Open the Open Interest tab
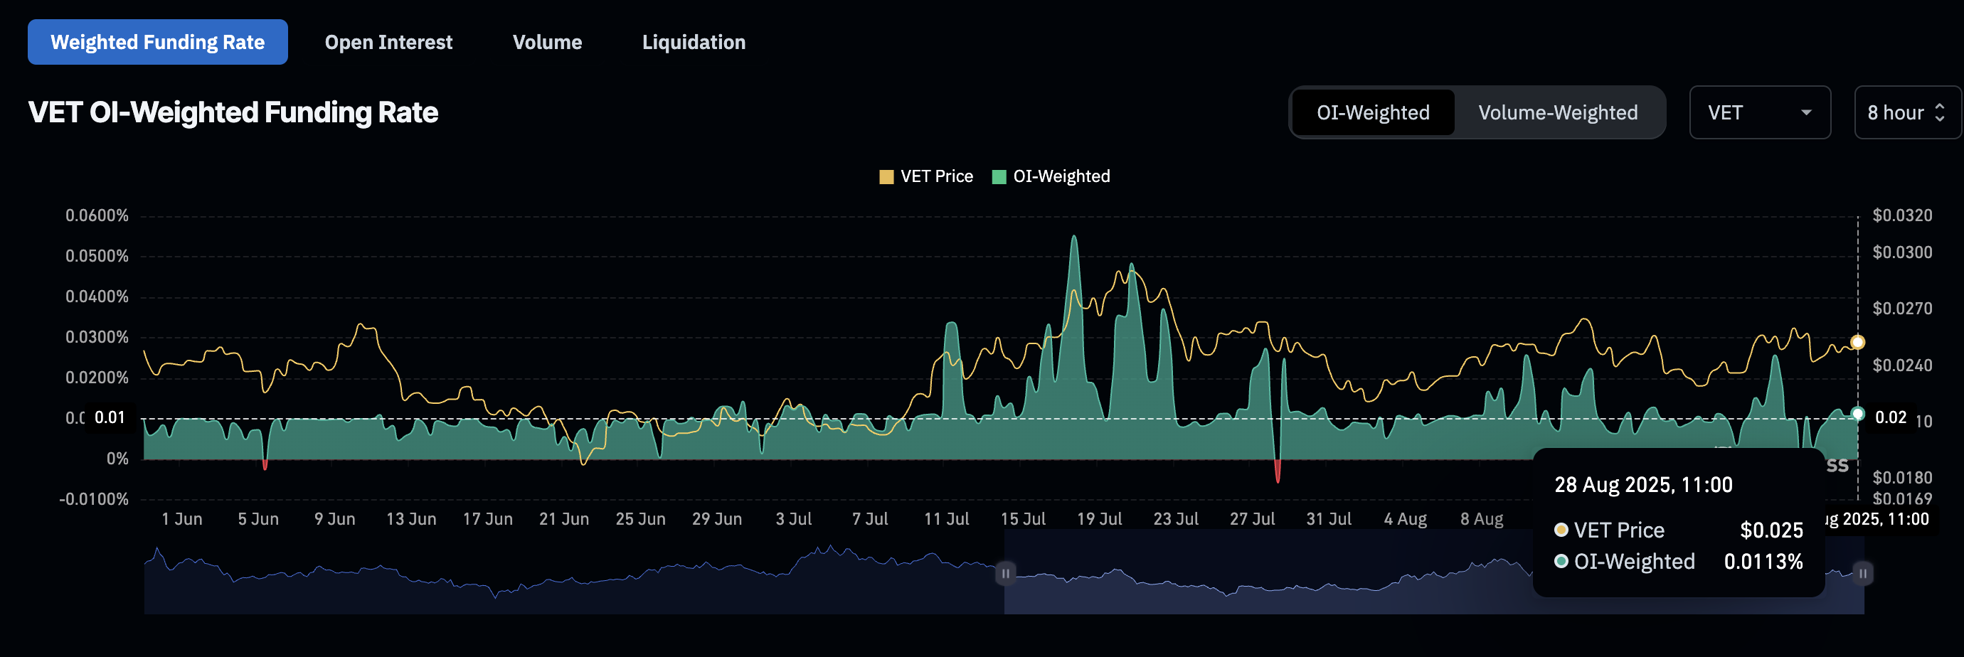Image resolution: width=1964 pixels, height=657 pixels. [389, 42]
